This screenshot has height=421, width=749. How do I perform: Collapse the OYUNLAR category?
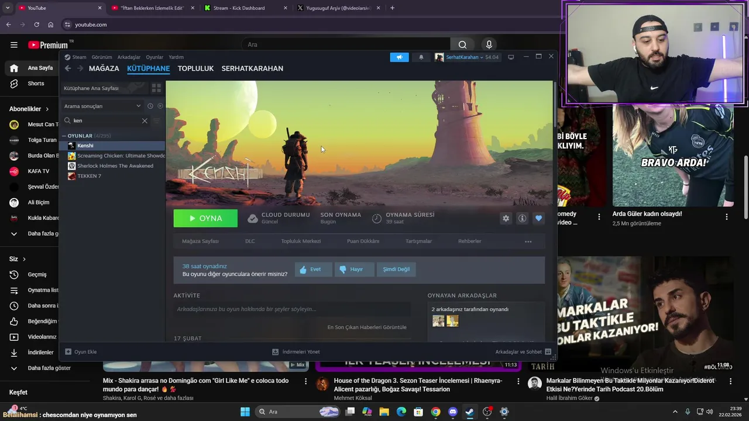click(64, 136)
